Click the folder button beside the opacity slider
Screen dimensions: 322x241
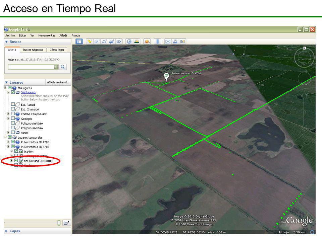[66, 223]
